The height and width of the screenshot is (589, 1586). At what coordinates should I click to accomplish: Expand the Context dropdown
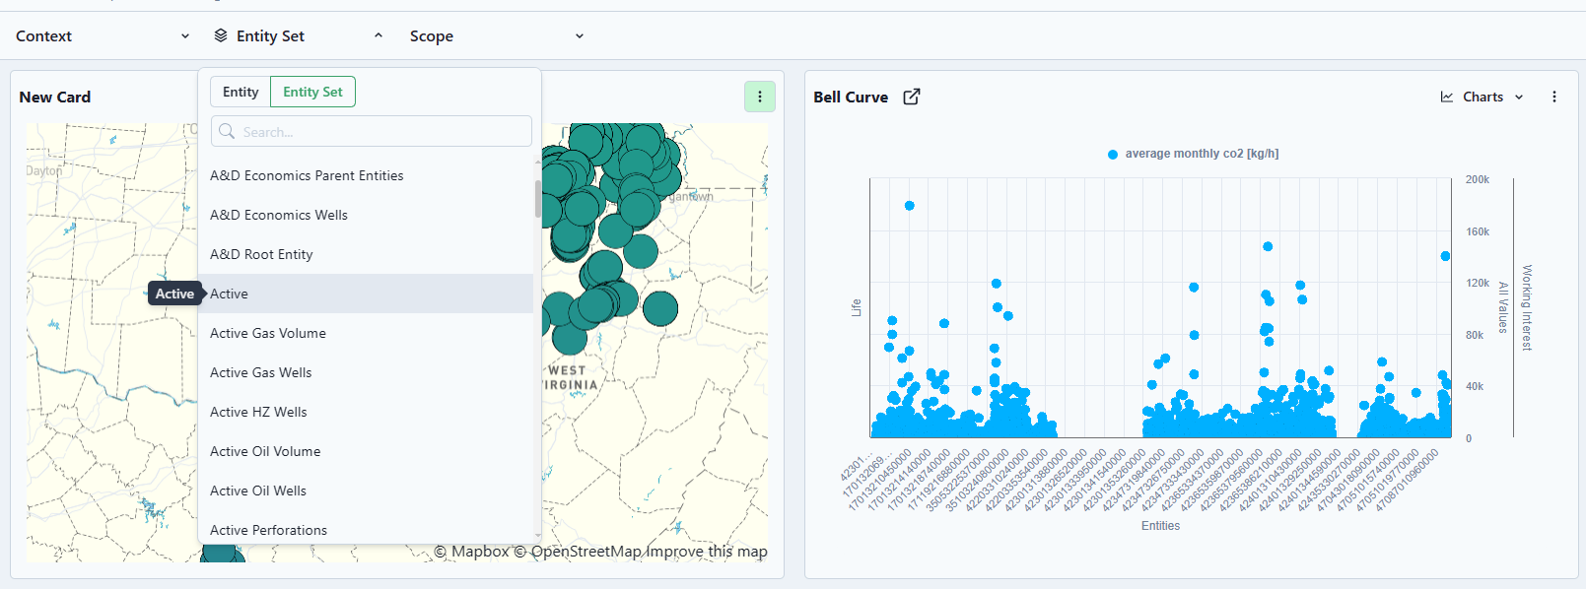click(x=103, y=35)
